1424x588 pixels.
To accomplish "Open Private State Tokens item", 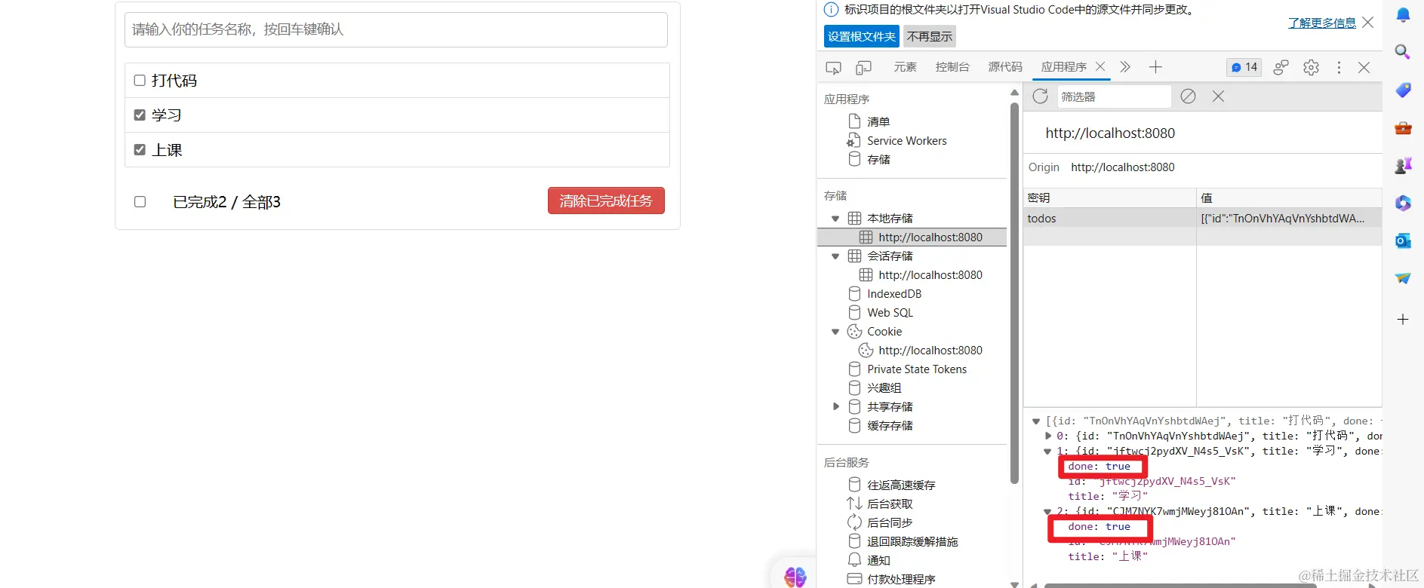I will pos(916,369).
